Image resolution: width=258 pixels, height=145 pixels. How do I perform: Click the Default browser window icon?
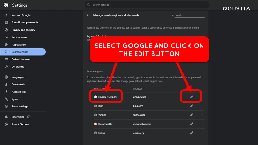6,59
